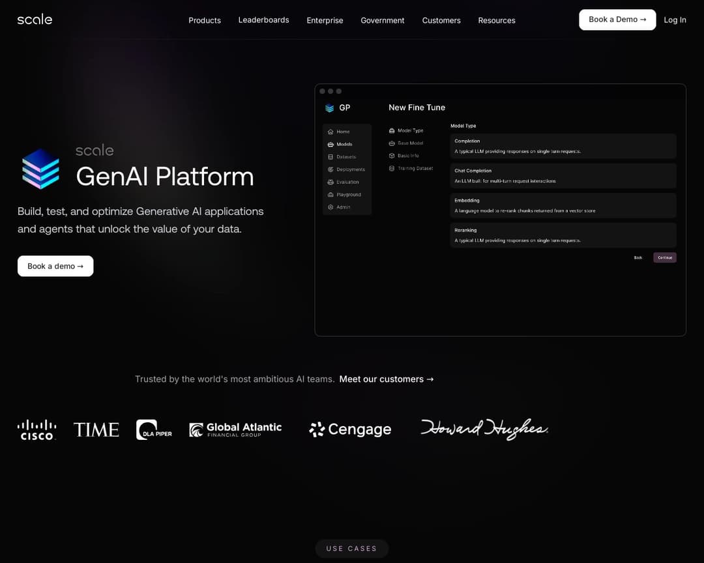Click the Training Dataset step icon
The image size is (704, 563).
tap(392, 168)
